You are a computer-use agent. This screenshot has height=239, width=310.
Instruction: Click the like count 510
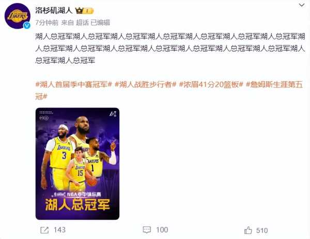262,231
